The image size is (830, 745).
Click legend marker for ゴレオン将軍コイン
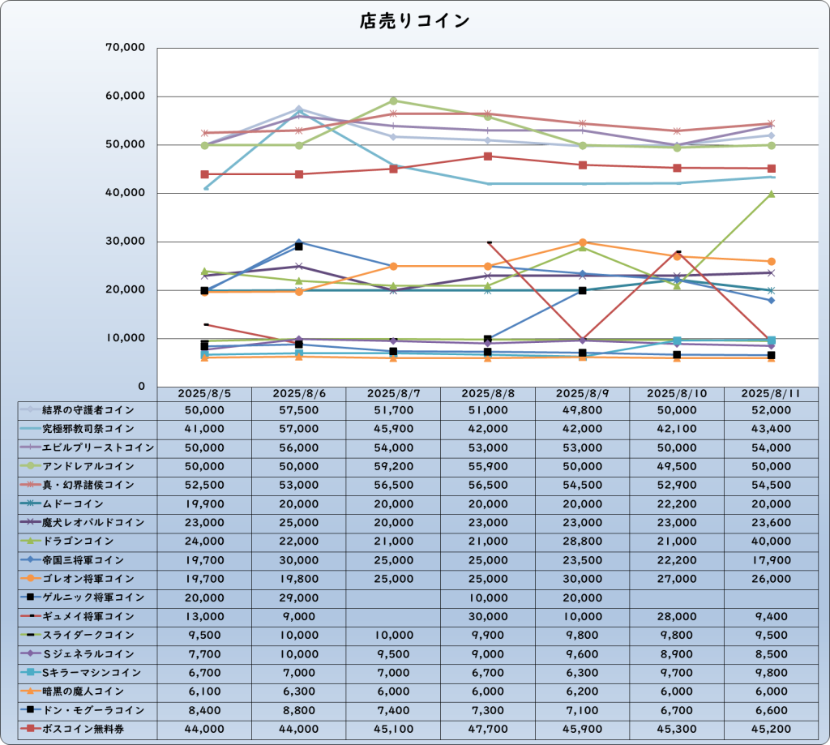point(30,579)
